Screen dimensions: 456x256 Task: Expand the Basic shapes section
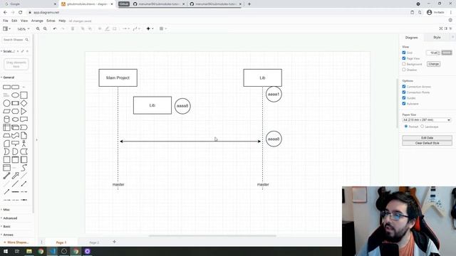(6, 226)
